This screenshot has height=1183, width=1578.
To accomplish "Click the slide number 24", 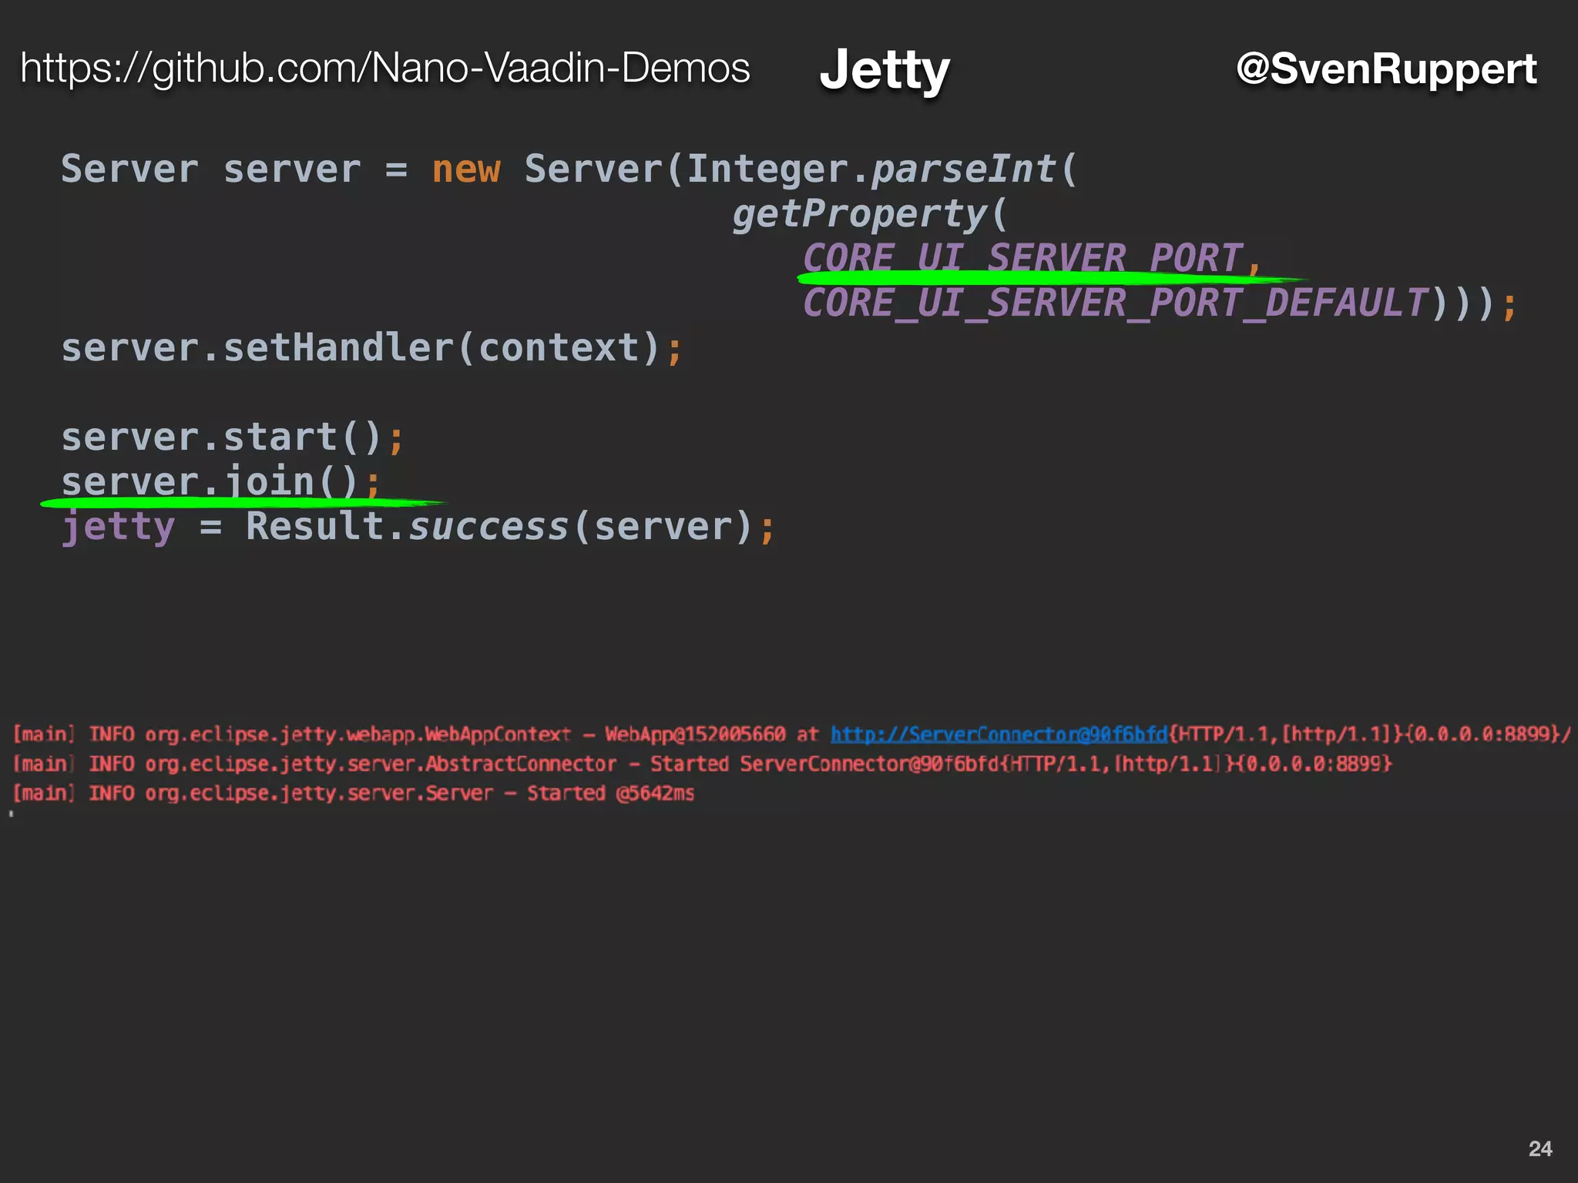I will point(1539,1148).
